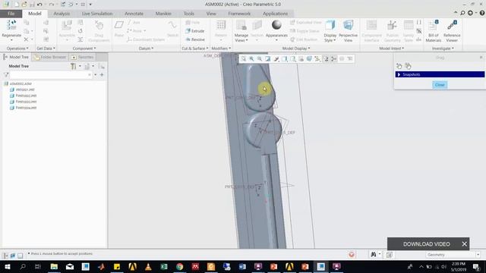Click New file icon in quick access toolbar
The width and height of the screenshot is (486, 273).
click(17, 5)
